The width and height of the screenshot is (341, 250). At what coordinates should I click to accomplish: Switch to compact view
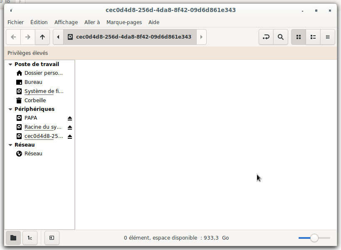click(328, 37)
